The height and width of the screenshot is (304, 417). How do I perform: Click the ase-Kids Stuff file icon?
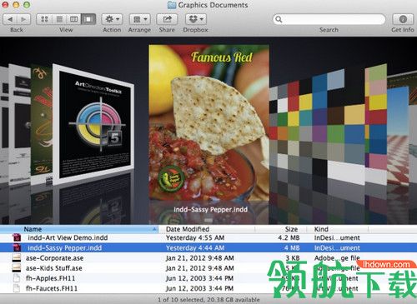17,268
